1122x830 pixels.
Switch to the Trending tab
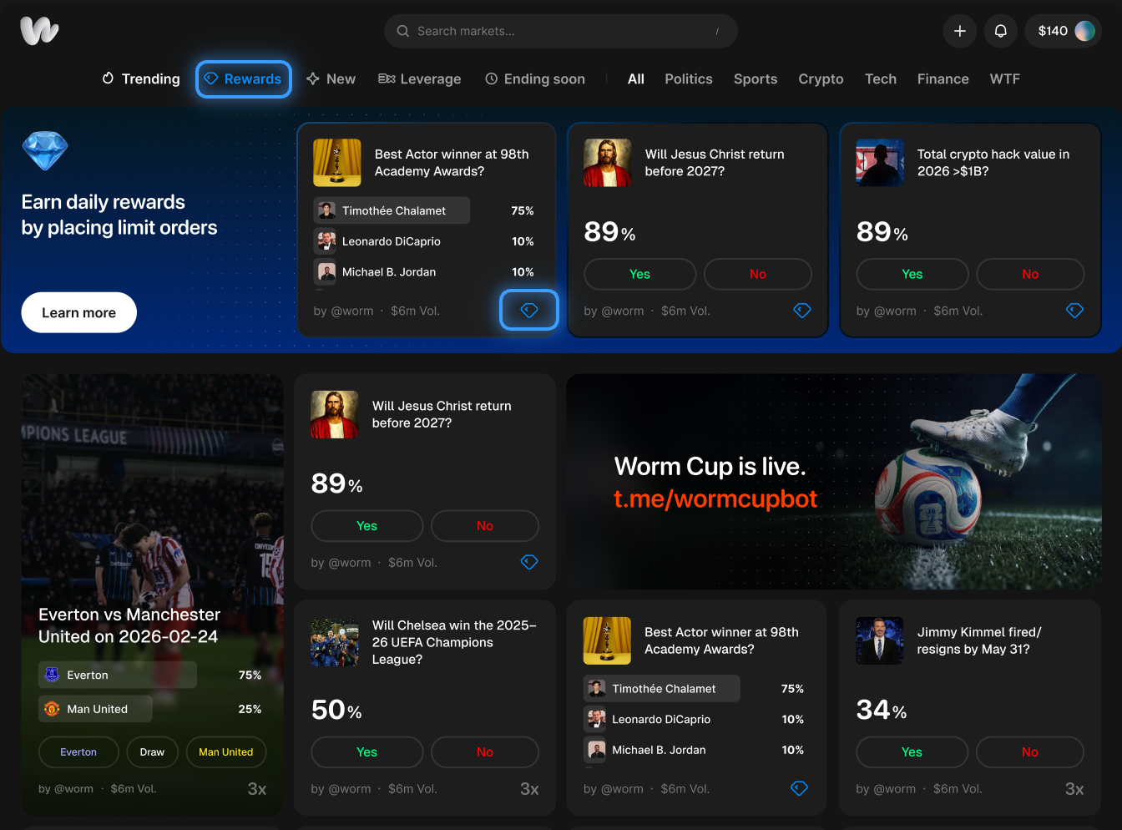pos(140,78)
